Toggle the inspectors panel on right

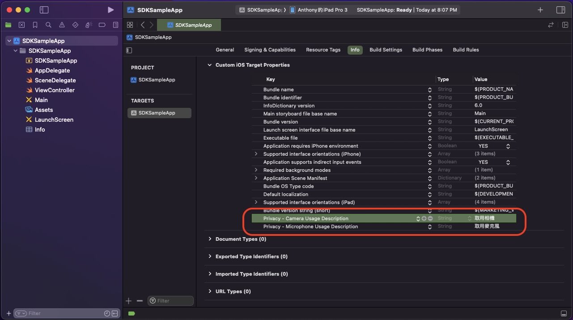coord(560,10)
